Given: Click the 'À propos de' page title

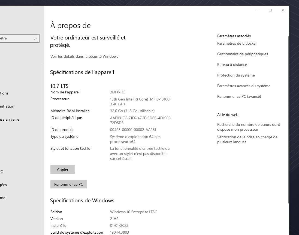Looking at the screenshot, I should [70, 26].
